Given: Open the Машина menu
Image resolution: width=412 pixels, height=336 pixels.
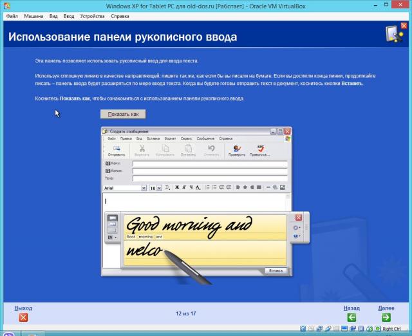Looking at the screenshot, I should coord(33,16).
